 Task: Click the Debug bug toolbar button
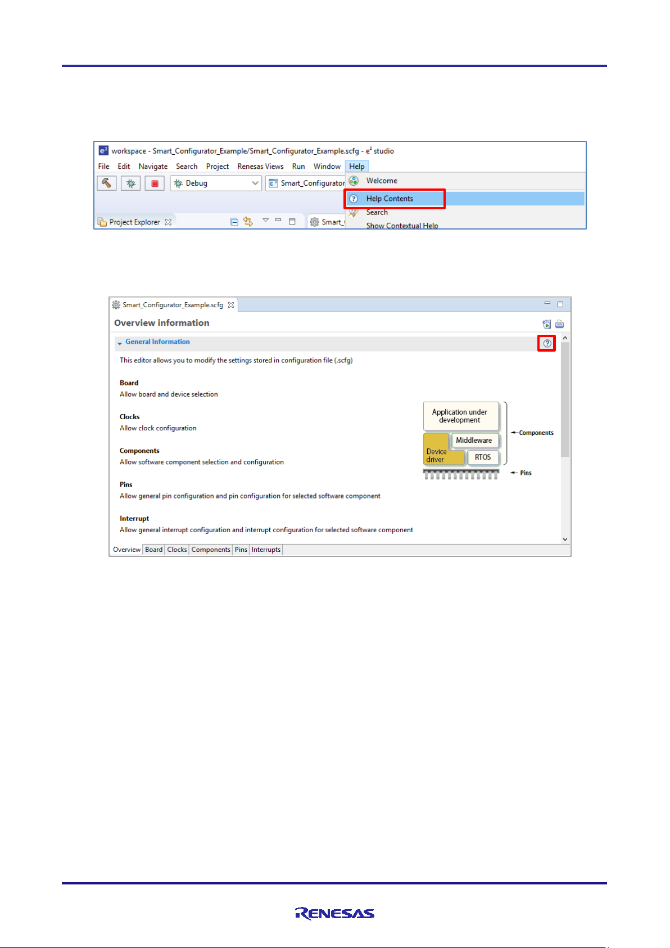click(x=130, y=183)
